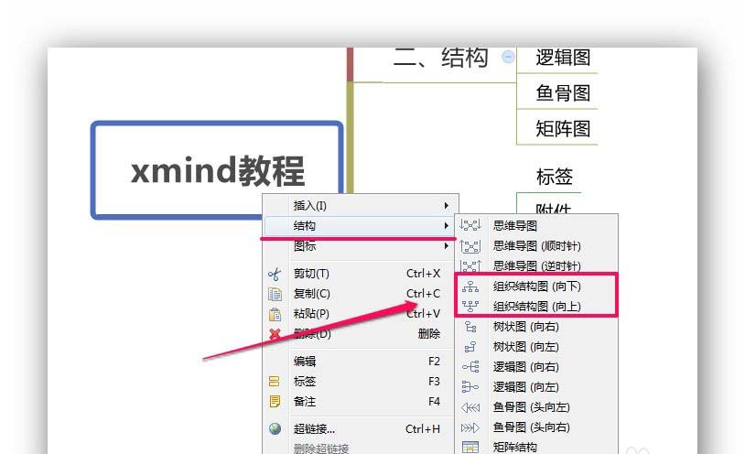Click the counterclockwise mind map icon
The width and height of the screenshot is (745, 454).
tap(470, 265)
